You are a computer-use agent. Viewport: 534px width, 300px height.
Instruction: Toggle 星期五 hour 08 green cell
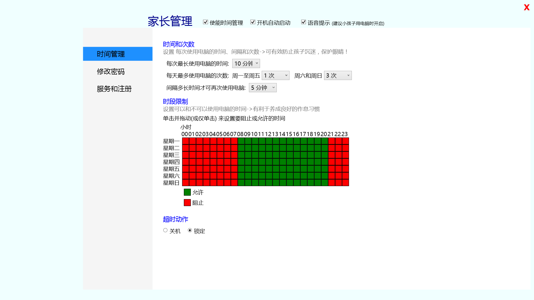pos(241,169)
